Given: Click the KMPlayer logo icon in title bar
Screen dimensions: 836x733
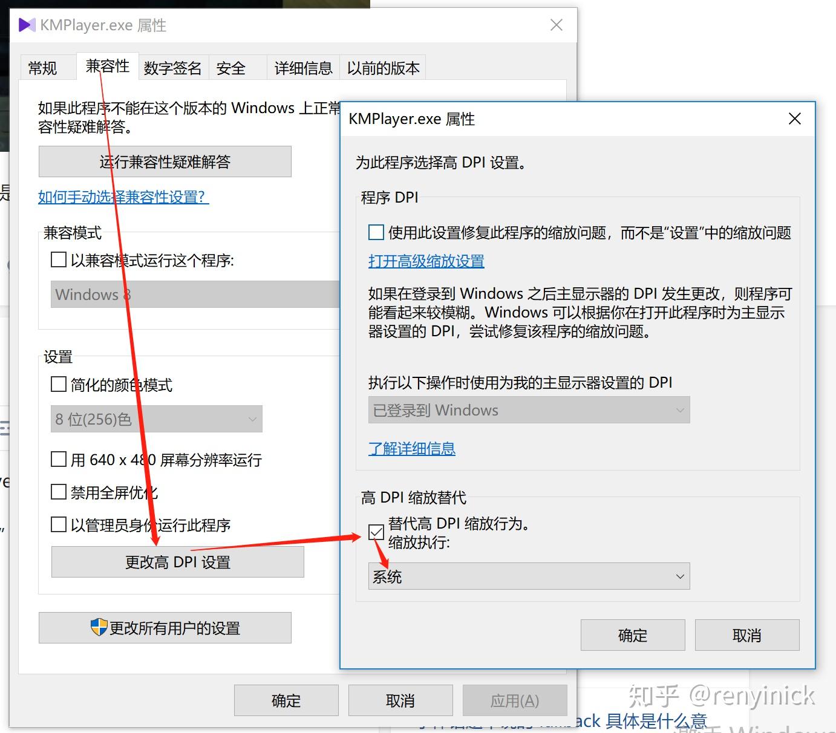Looking at the screenshot, I should pyautogui.click(x=27, y=25).
